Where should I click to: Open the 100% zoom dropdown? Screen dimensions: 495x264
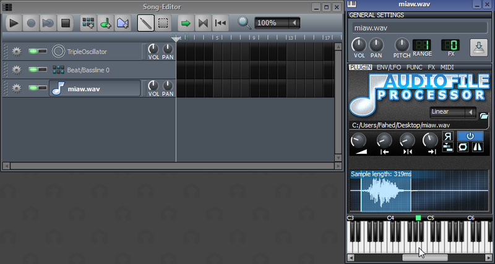[x=277, y=23]
